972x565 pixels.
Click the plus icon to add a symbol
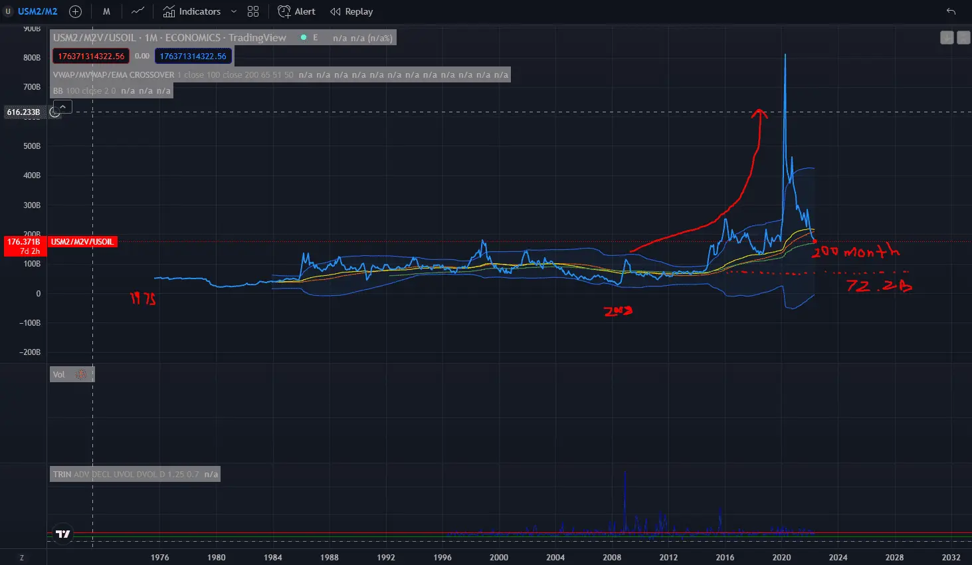tap(76, 11)
